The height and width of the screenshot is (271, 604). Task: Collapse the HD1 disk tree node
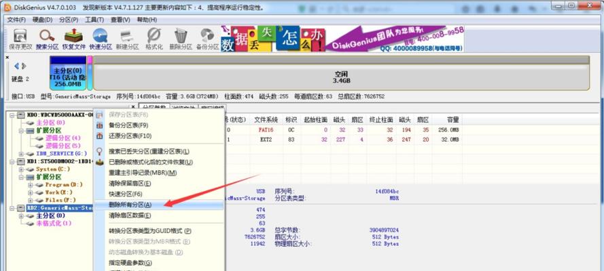tap(12, 161)
